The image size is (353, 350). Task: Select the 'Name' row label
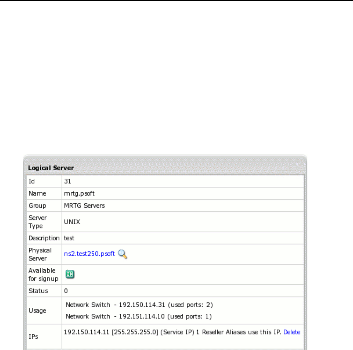pyautogui.click(x=38, y=193)
